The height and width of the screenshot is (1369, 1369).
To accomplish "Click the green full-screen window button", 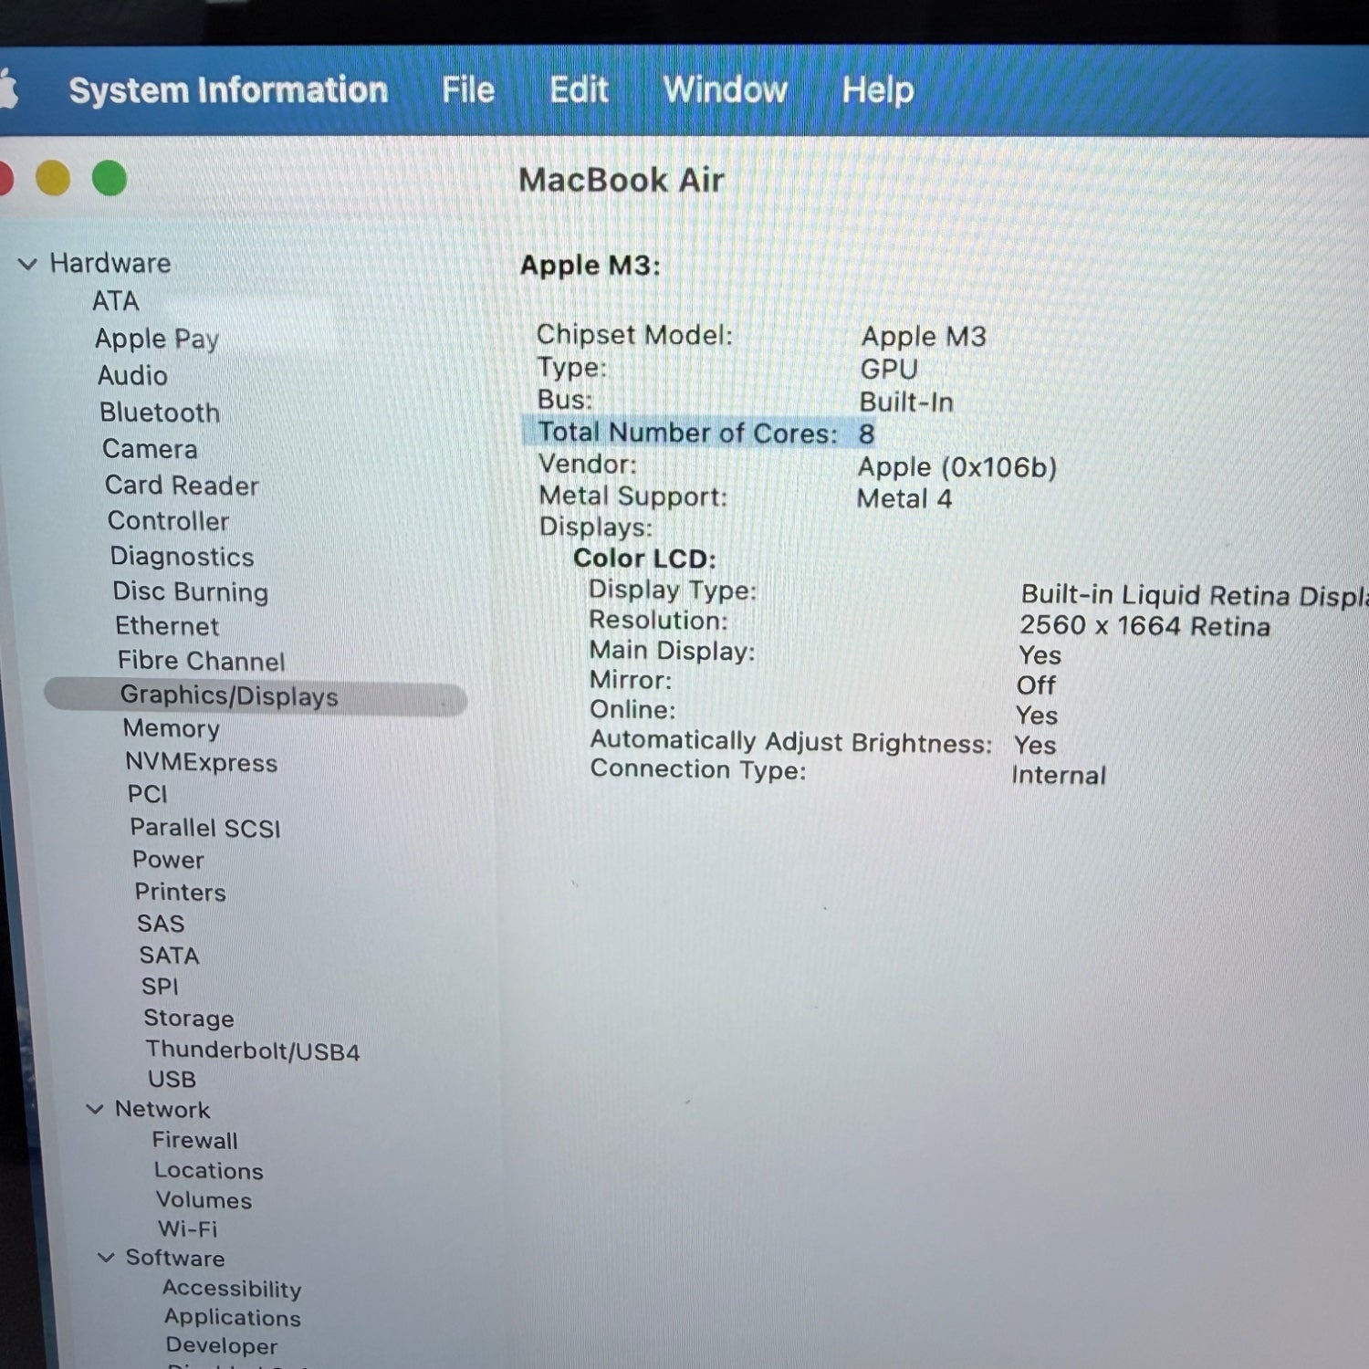I will 110,179.
